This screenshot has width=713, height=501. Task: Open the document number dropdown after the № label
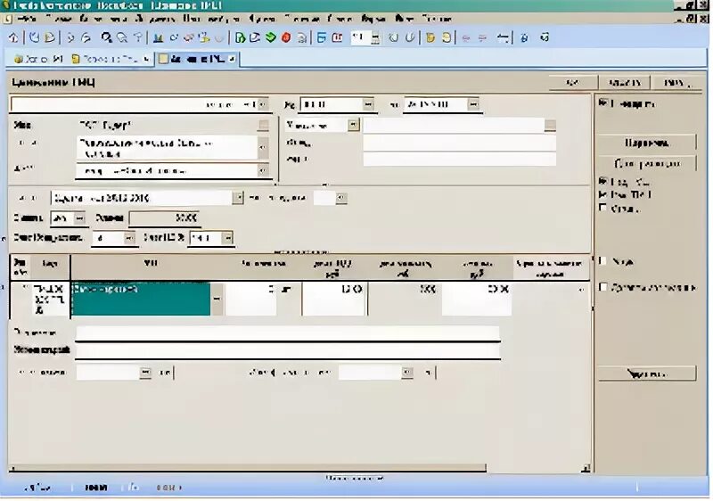[368, 104]
